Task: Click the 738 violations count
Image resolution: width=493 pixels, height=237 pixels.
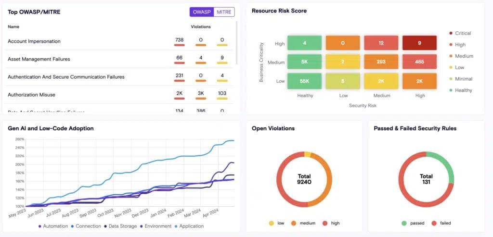Action: coord(180,40)
